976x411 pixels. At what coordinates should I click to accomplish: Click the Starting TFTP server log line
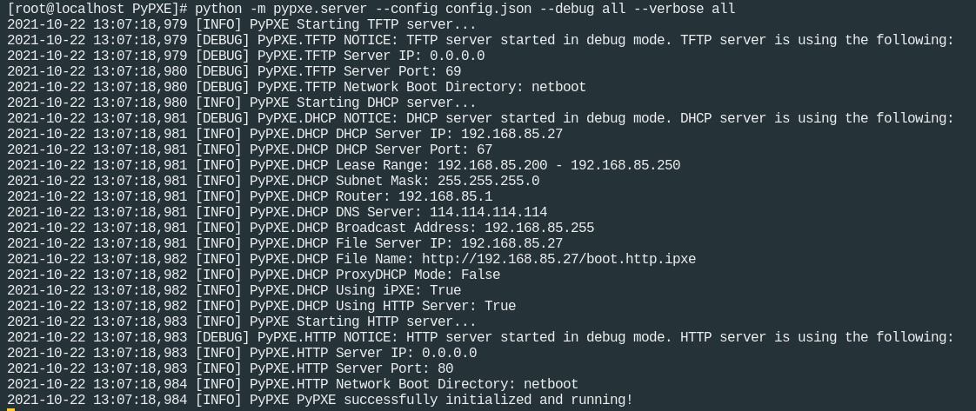[x=242, y=25]
